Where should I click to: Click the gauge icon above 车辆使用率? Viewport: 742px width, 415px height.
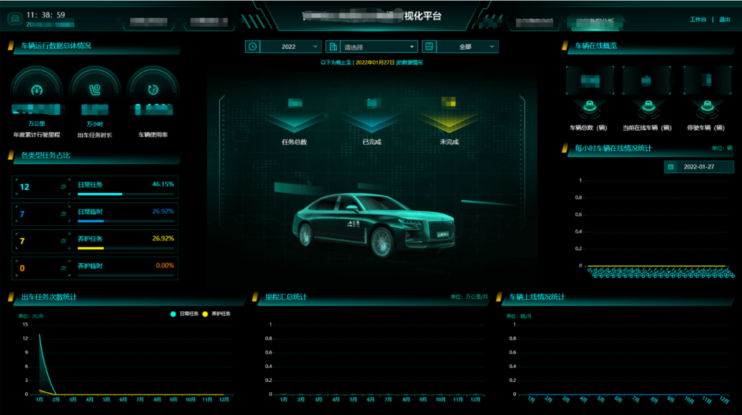pyautogui.click(x=153, y=90)
